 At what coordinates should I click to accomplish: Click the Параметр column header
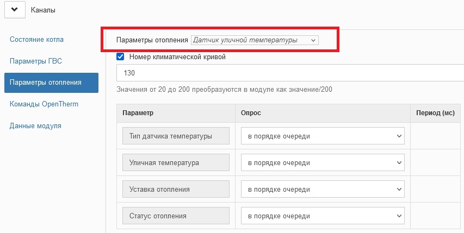(138, 113)
